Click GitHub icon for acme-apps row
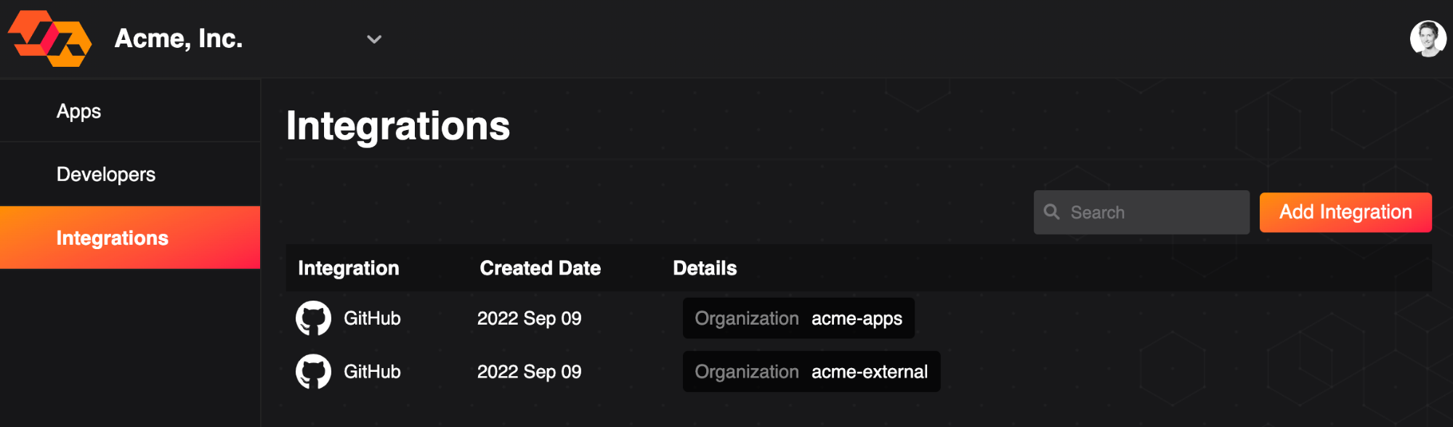Screen dimensions: 1453x427 [x=313, y=318]
